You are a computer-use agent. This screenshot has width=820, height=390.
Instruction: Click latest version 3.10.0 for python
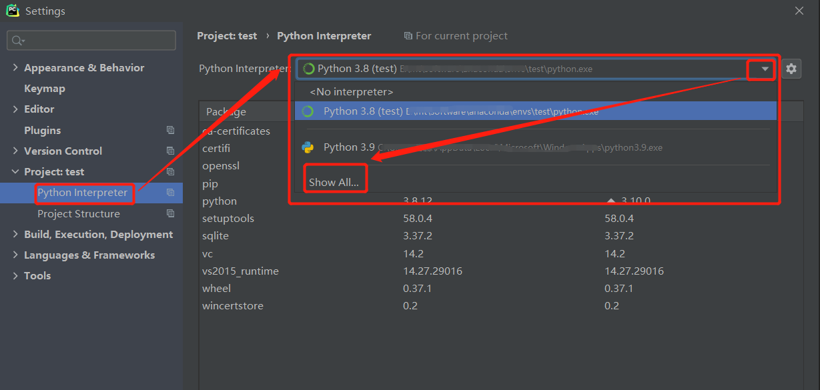636,201
